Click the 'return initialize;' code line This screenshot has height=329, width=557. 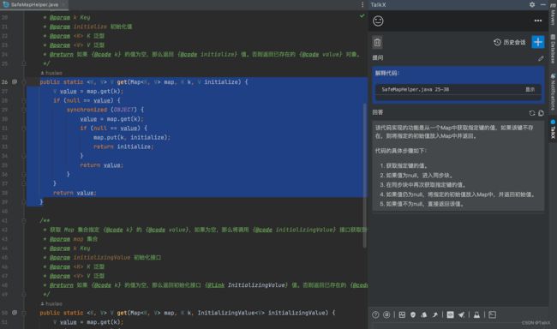pyautogui.click(x=123, y=147)
